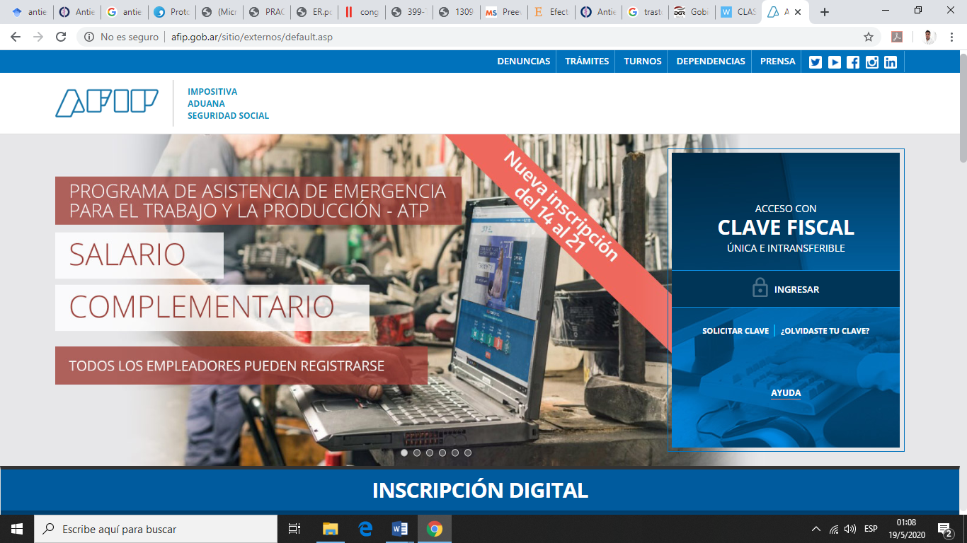Click INGRESAR to log in with Clave Fiscal
967x543 pixels.
point(786,289)
